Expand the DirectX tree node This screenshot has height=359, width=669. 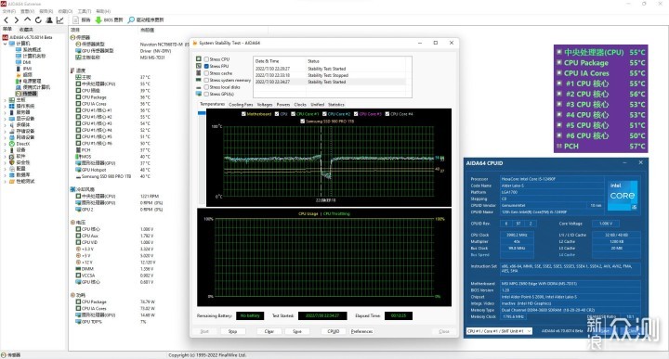tap(6, 144)
